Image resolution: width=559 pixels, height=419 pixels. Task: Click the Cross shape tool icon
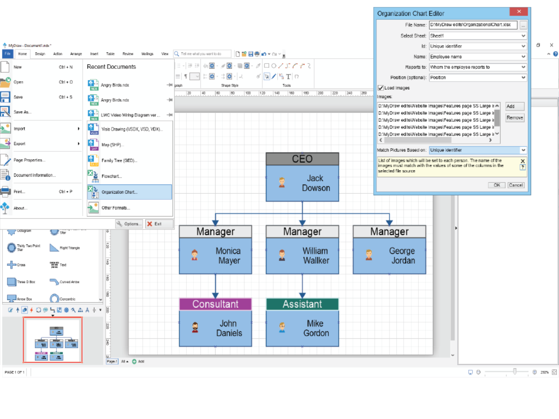[11, 264]
